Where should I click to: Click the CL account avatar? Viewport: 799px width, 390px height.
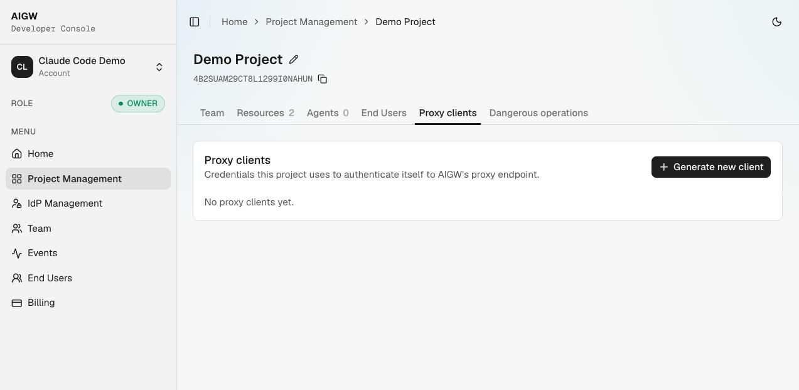click(x=22, y=67)
